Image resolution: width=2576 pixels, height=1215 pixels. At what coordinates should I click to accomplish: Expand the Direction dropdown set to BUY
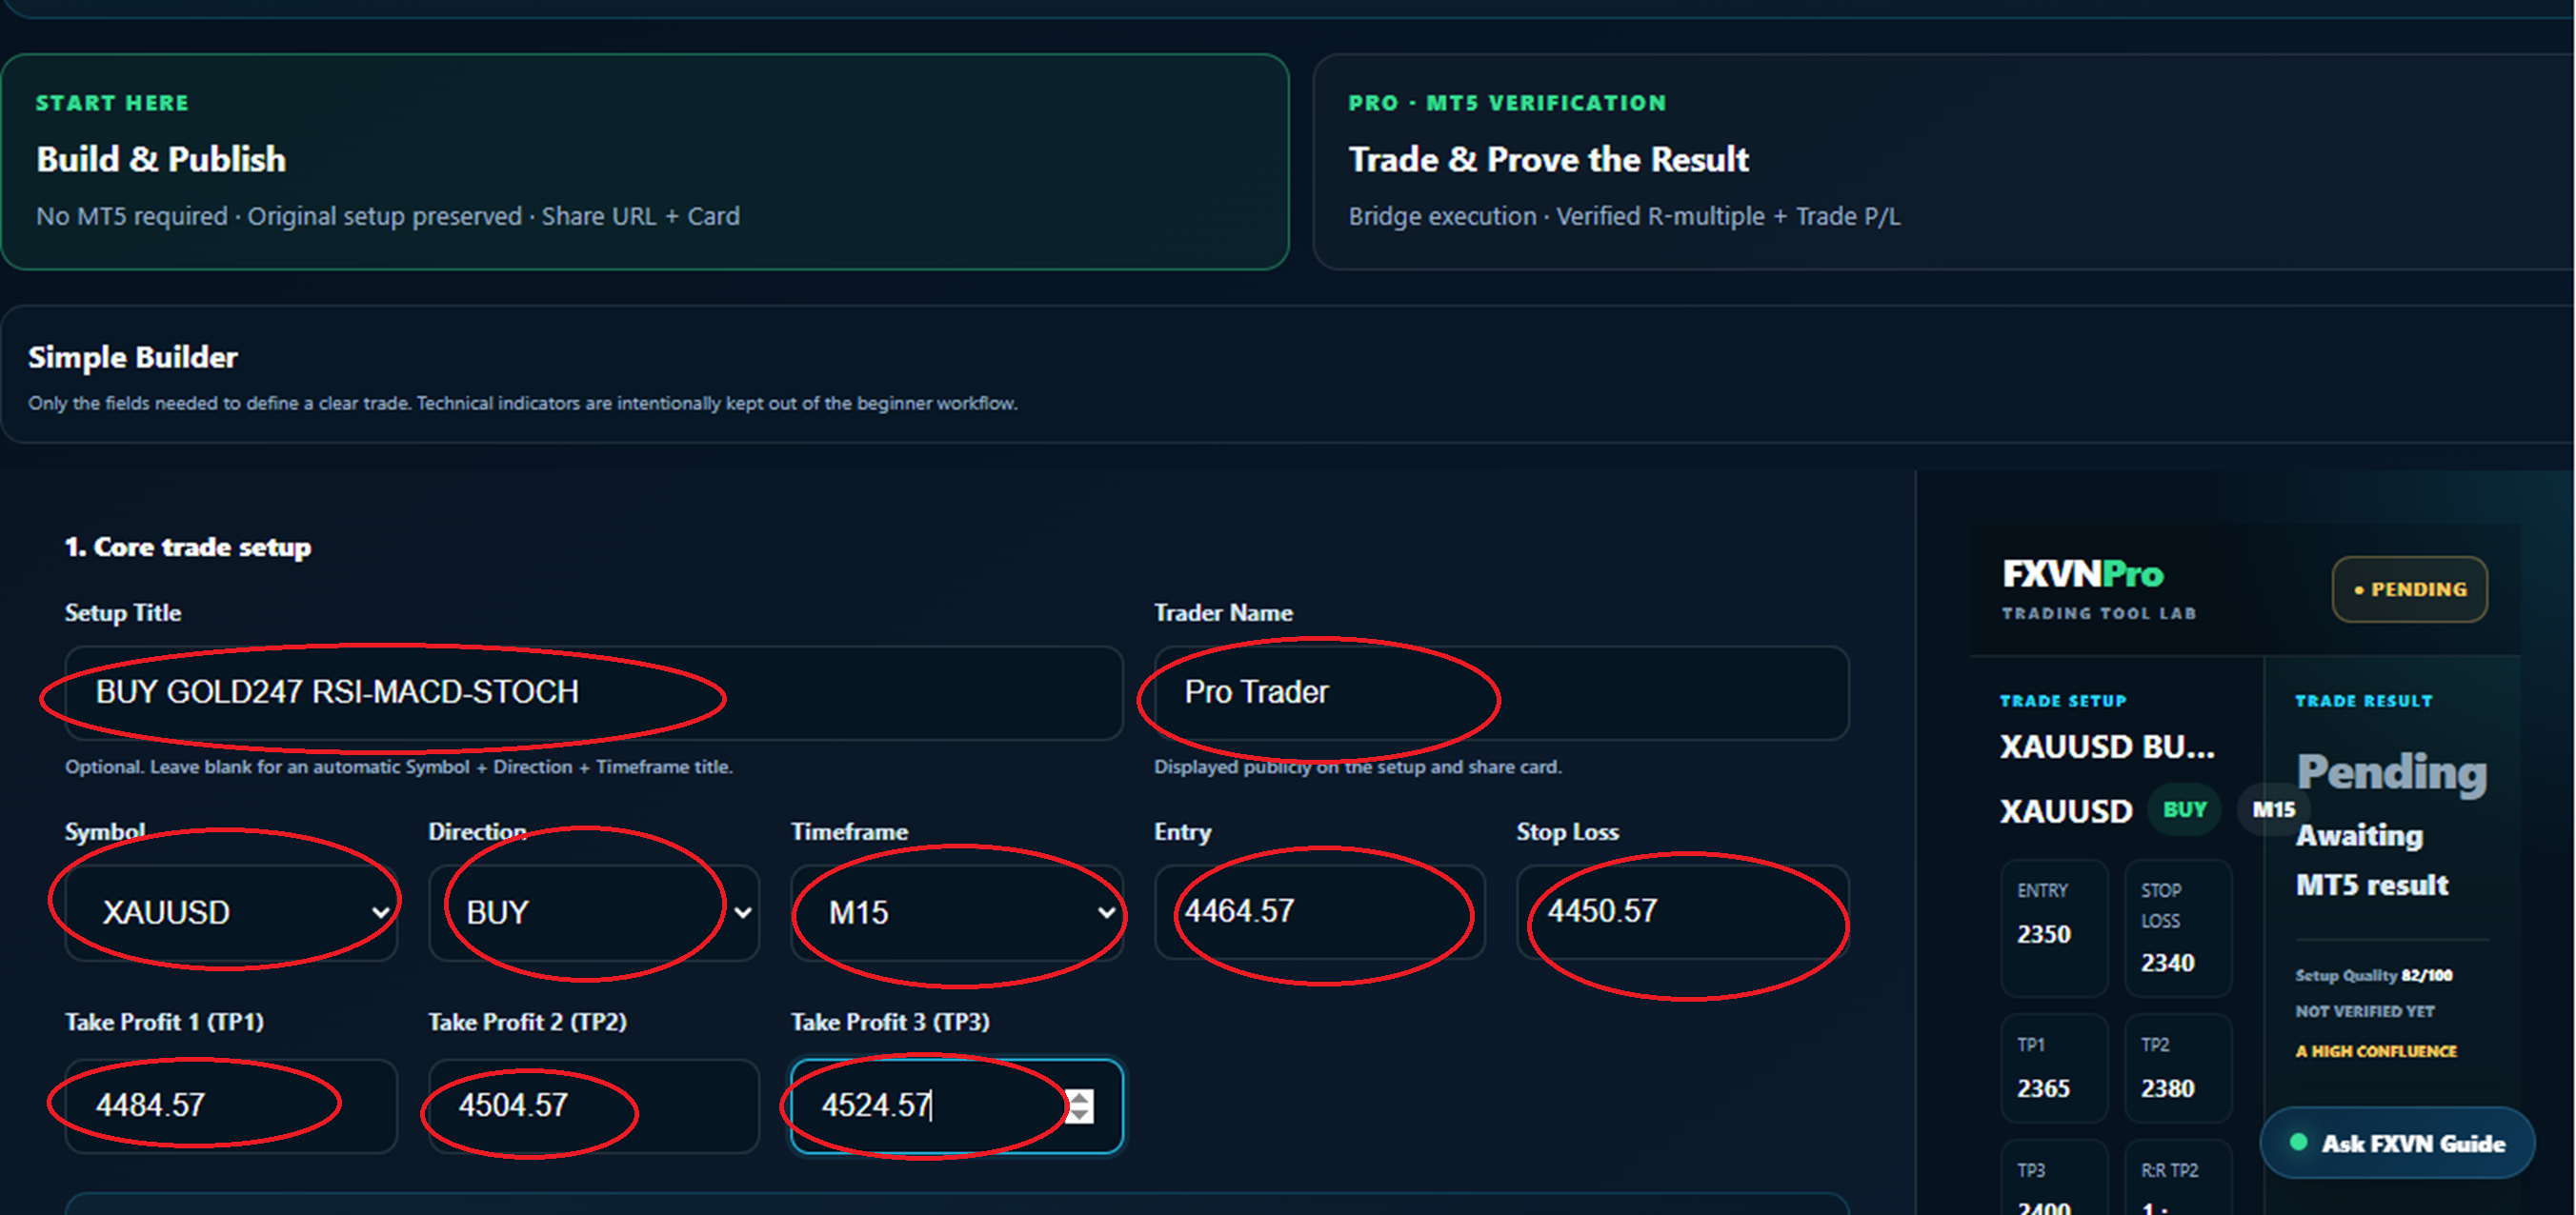coord(594,912)
